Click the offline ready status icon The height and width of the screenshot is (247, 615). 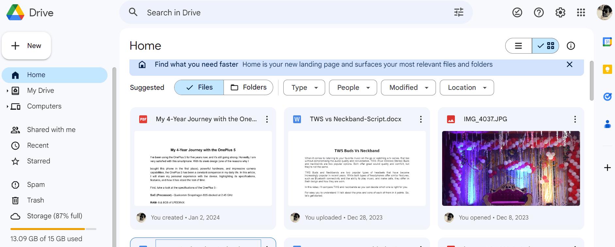[x=517, y=12]
